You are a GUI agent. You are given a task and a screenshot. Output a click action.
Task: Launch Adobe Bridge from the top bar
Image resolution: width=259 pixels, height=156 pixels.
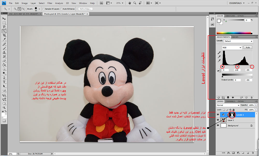tap(102, 3)
